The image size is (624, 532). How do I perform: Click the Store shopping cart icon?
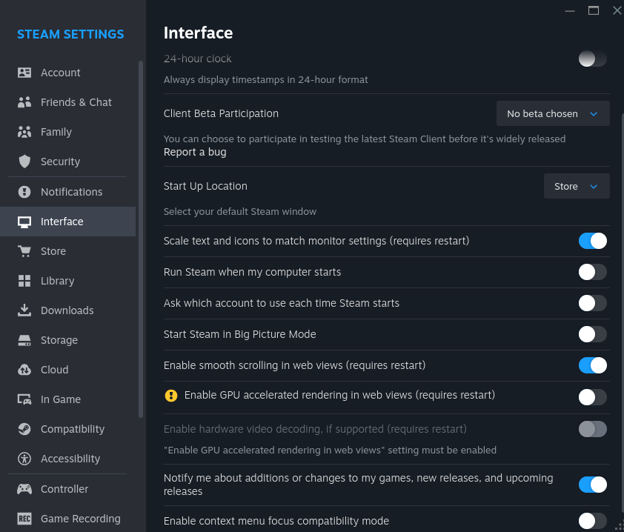click(x=24, y=251)
